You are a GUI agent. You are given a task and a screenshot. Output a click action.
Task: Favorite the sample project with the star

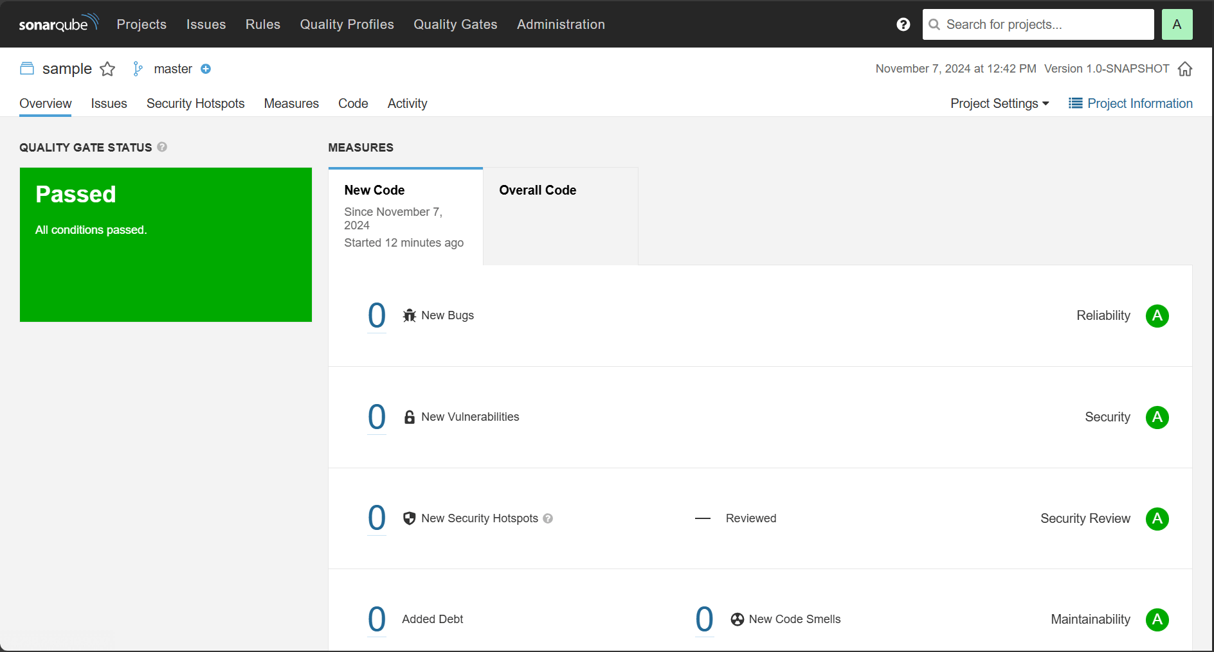(107, 69)
